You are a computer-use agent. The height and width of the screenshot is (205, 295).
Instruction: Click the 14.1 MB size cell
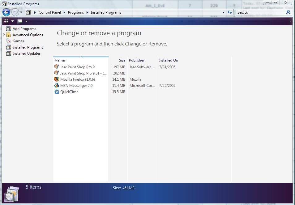(119, 79)
